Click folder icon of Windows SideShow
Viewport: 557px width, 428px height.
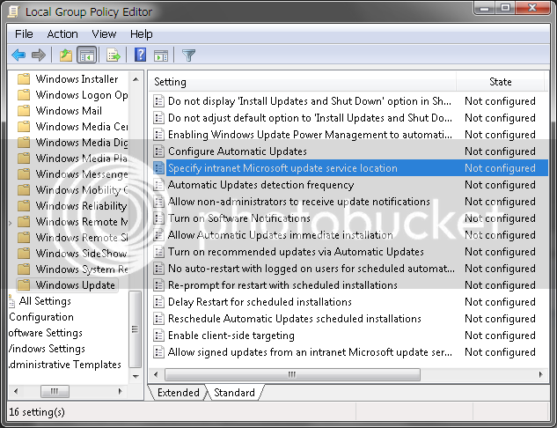tap(24, 253)
